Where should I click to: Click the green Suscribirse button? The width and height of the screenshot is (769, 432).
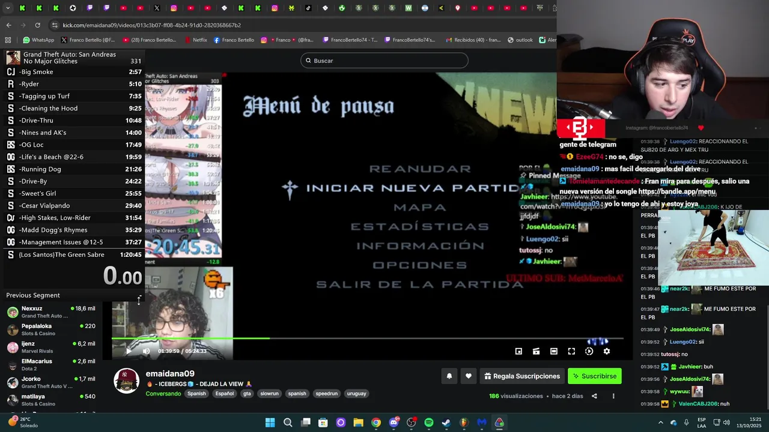594,376
